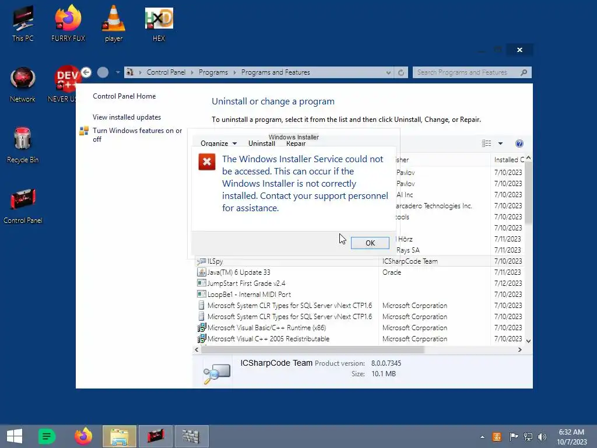The image size is (597, 448).
Task: Open the network tray icon
Action: point(528,437)
